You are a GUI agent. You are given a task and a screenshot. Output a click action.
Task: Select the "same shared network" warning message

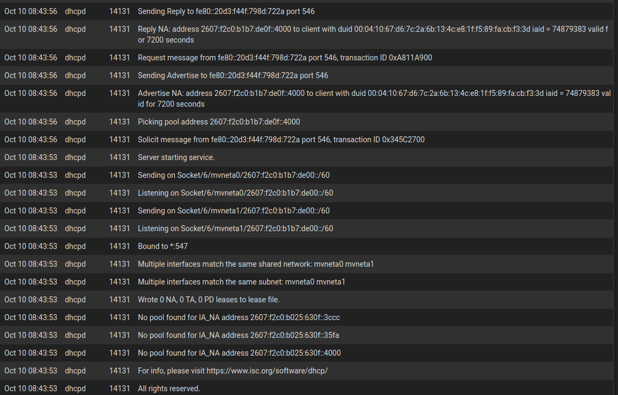point(256,264)
